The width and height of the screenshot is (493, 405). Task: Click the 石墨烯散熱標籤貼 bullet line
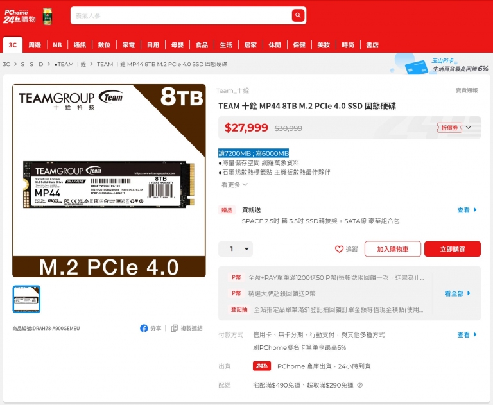point(274,172)
